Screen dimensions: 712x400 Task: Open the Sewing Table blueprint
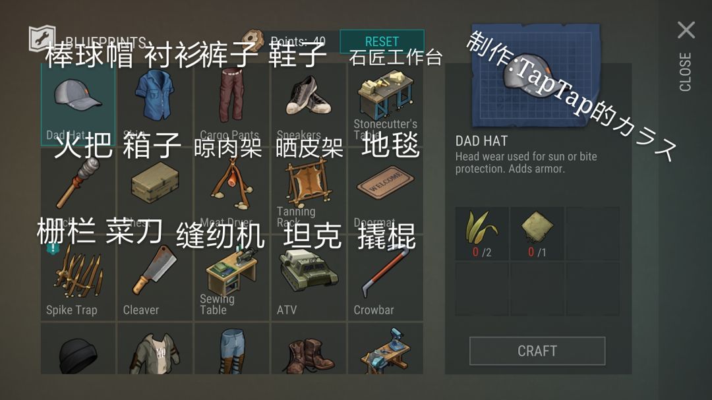pyautogui.click(x=231, y=277)
